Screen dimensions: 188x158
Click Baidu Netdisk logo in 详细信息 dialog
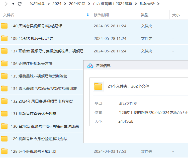90,66
